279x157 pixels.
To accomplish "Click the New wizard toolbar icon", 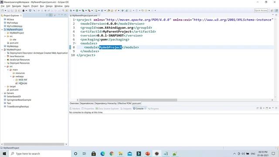I will point(3,10).
